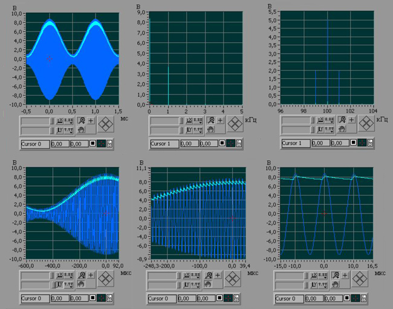Select the cursor tool under the 96–104 кГц spectrum
393x309 pixels.
(351, 120)
